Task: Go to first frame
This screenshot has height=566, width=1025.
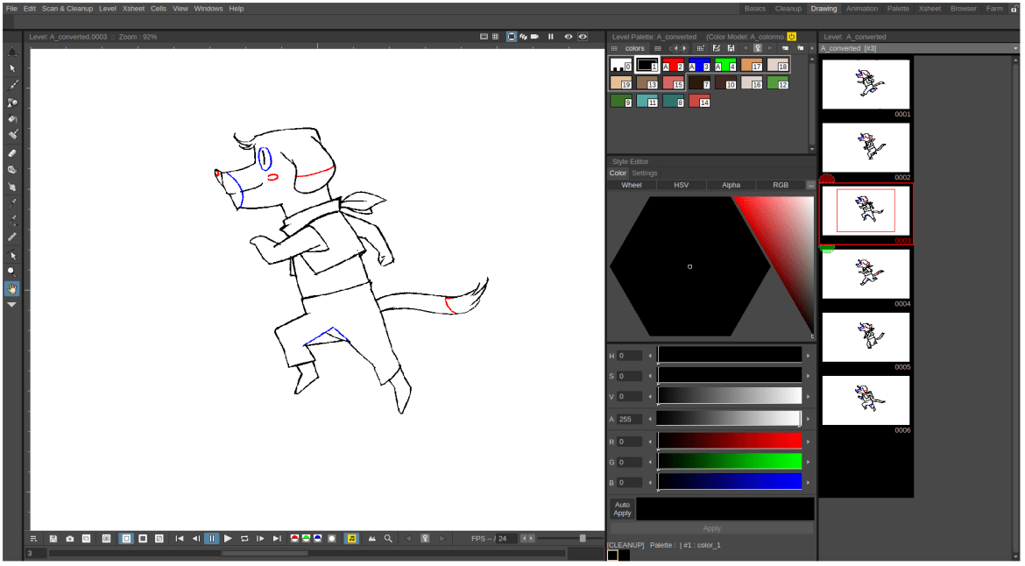Action: tap(179, 539)
